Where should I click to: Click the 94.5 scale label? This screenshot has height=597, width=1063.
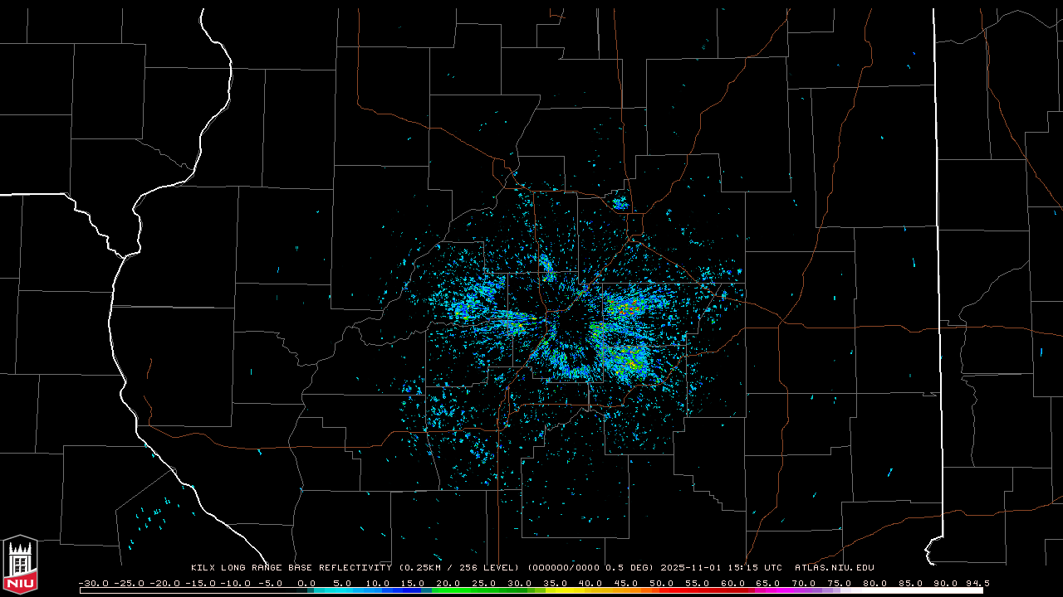click(977, 583)
